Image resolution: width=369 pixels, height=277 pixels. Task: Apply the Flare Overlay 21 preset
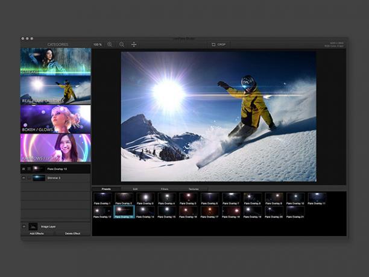(x=295, y=212)
